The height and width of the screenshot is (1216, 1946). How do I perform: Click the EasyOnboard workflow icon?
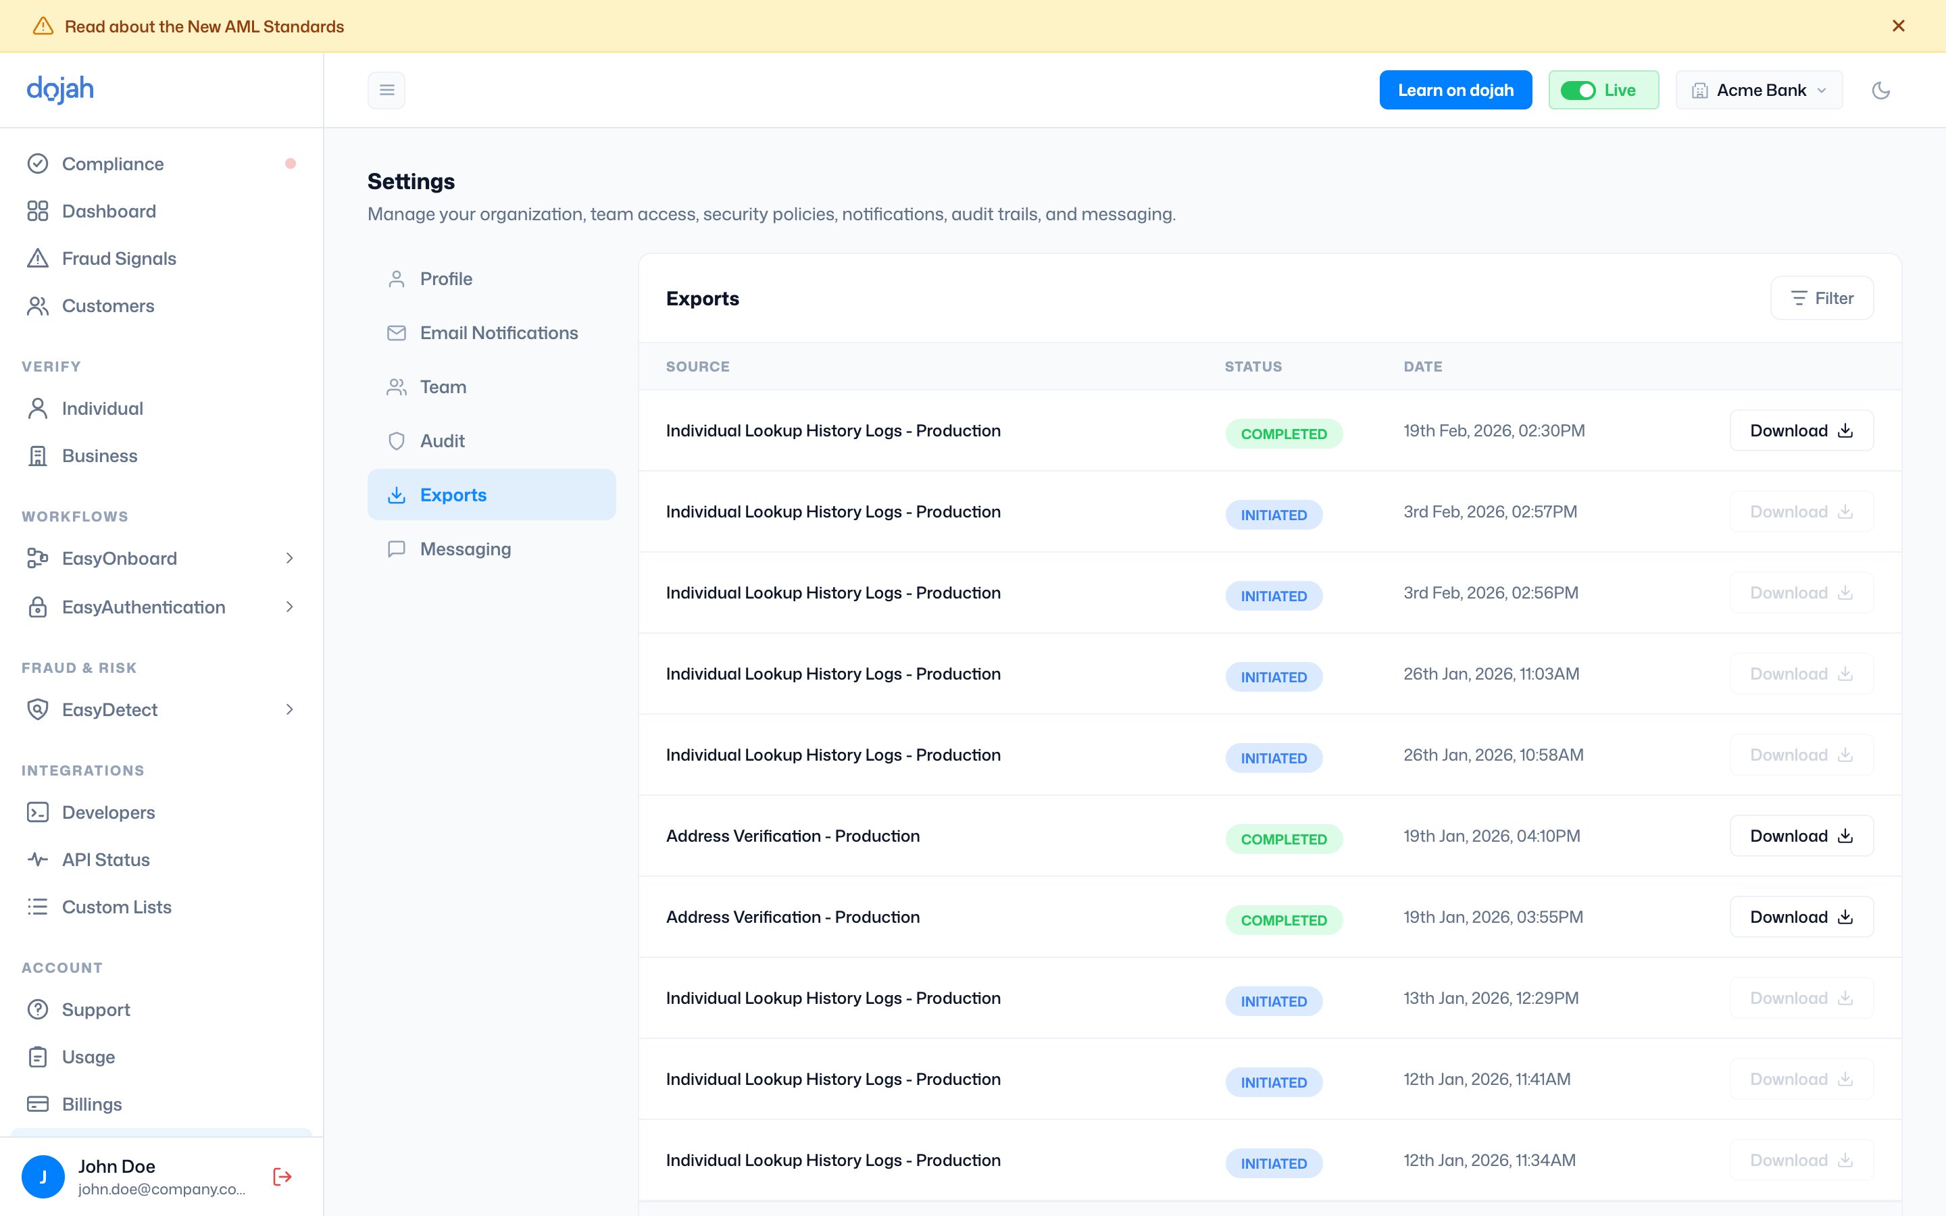[x=38, y=558]
